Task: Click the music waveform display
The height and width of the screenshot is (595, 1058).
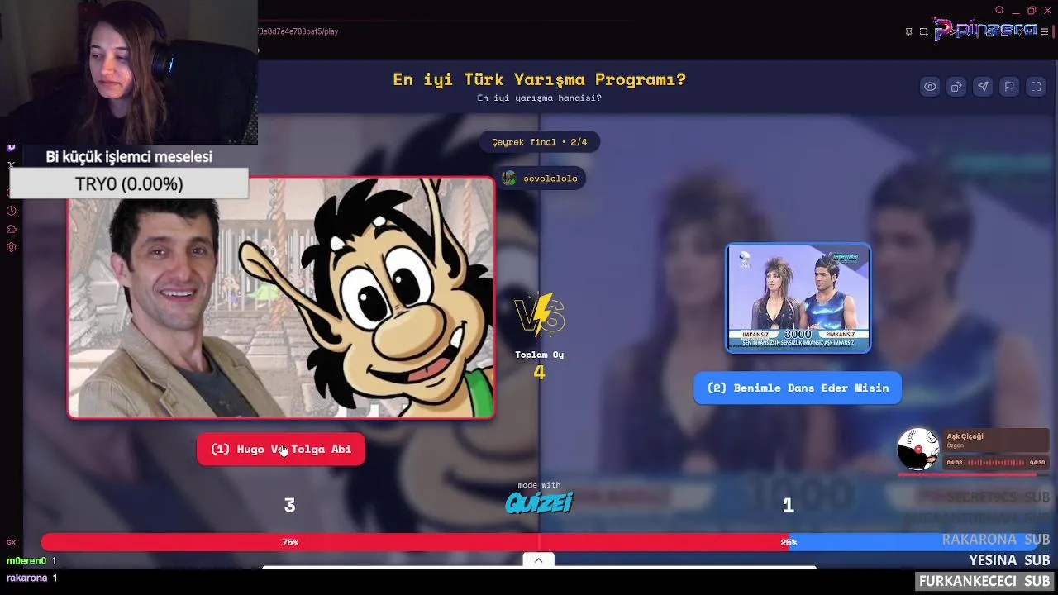Action: pyautogui.click(x=997, y=463)
